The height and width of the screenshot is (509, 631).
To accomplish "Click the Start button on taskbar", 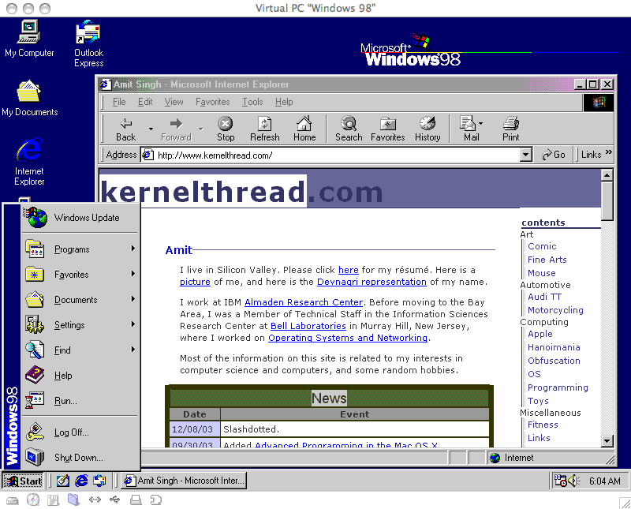I will 23,481.
